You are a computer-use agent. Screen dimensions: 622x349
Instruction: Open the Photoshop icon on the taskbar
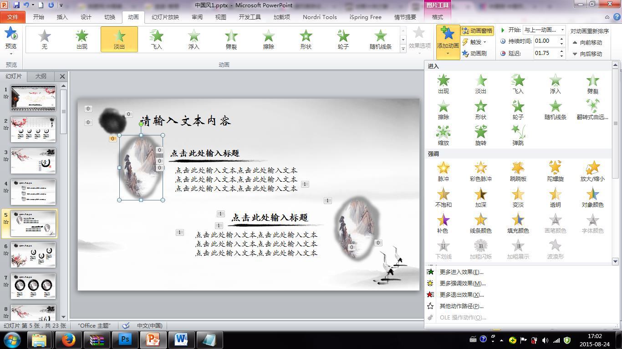(124, 339)
